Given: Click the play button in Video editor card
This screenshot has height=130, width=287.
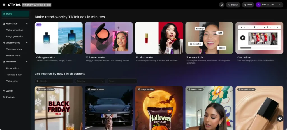Looking at the screenshot, I should (x=243, y=38).
